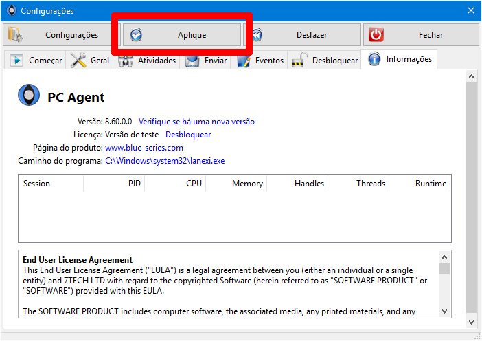Open the Desbloquear tab

[x=325, y=60]
